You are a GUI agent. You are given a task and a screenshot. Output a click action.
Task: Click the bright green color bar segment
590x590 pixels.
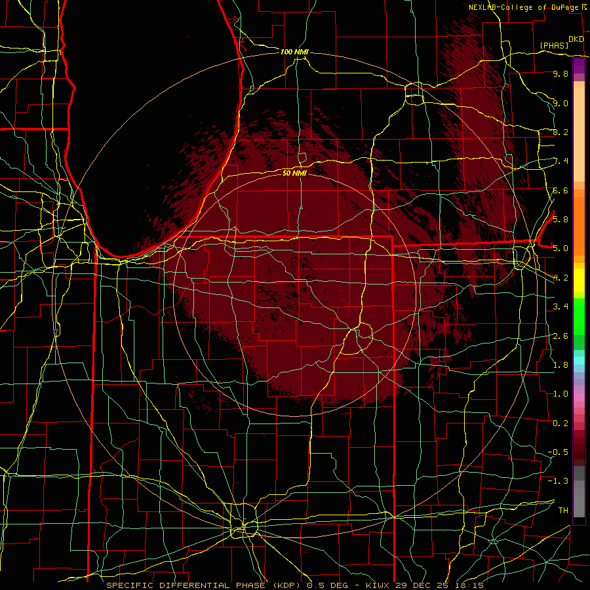tap(579, 316)
